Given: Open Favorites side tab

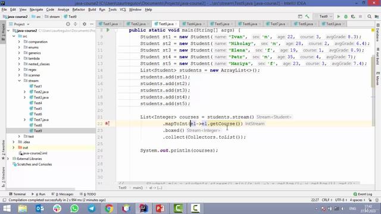Looking at the screenshot, I should pyautogui.click(x=3, y=150).
